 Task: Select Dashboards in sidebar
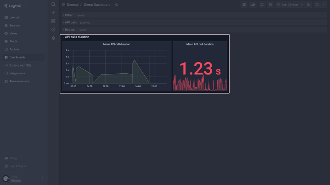click(23, 57)
